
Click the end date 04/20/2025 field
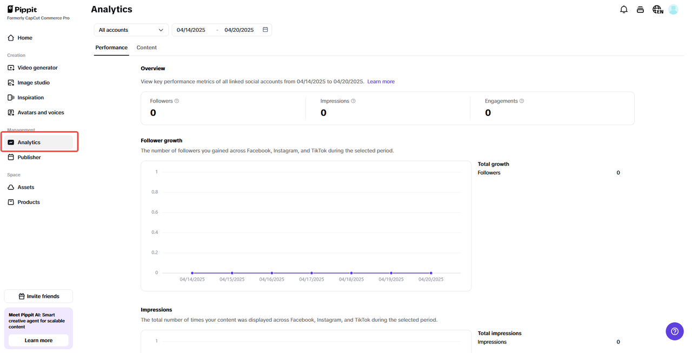(239, 30)
